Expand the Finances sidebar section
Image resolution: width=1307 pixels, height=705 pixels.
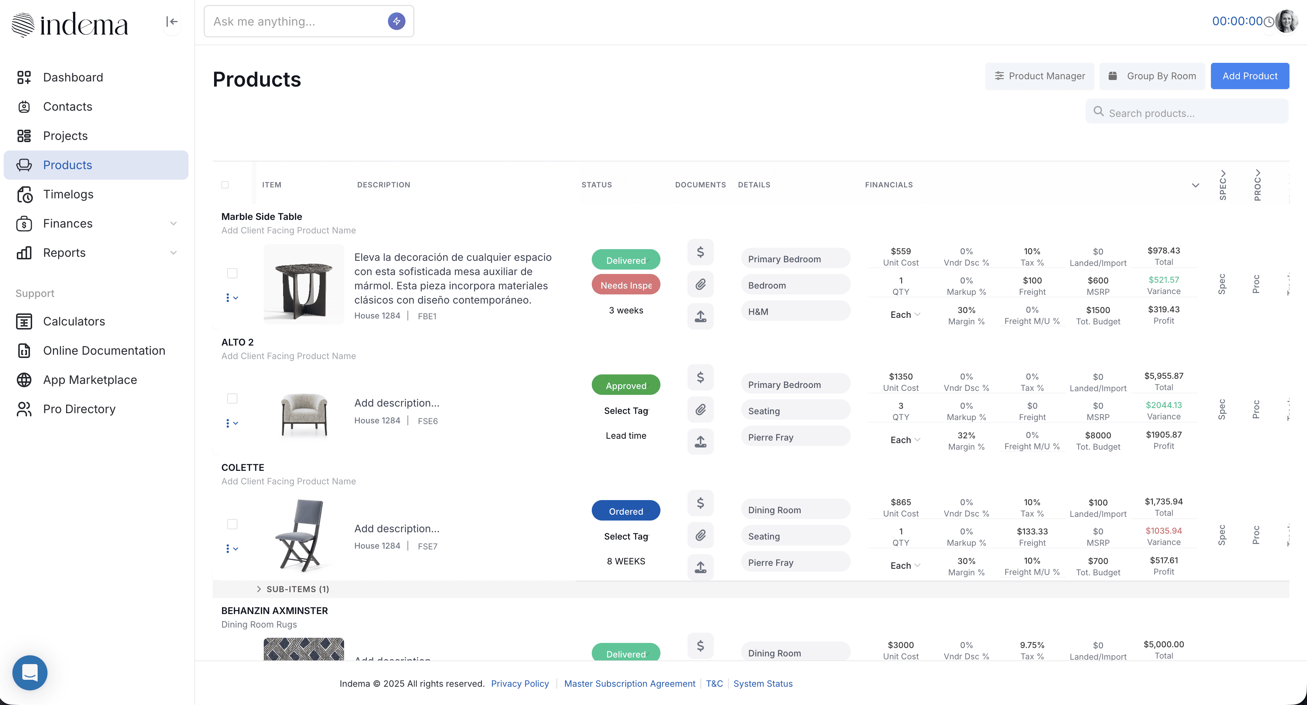pos(173,223)
